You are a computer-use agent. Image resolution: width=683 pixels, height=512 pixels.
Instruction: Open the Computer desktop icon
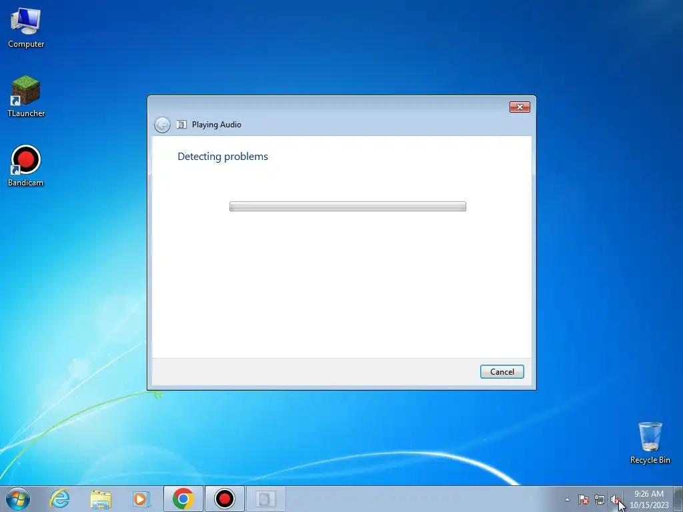tap(26, 28)
